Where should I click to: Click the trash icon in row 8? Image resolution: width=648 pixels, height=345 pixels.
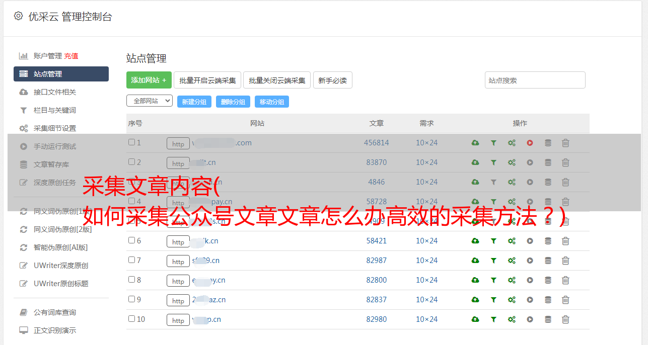point(565,280)
